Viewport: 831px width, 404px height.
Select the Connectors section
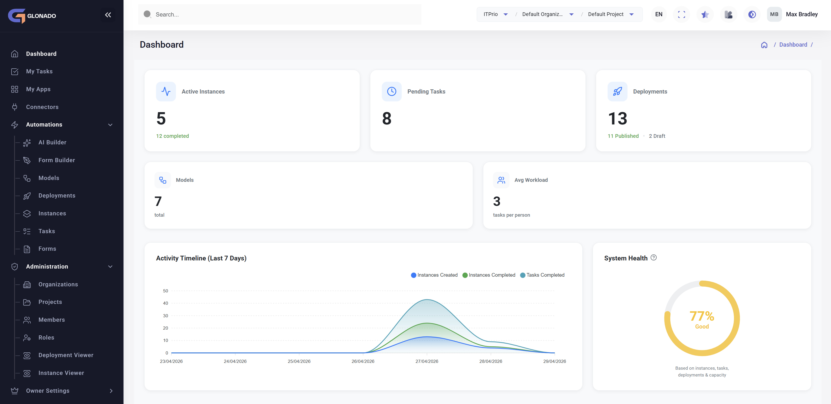point(42,107)
